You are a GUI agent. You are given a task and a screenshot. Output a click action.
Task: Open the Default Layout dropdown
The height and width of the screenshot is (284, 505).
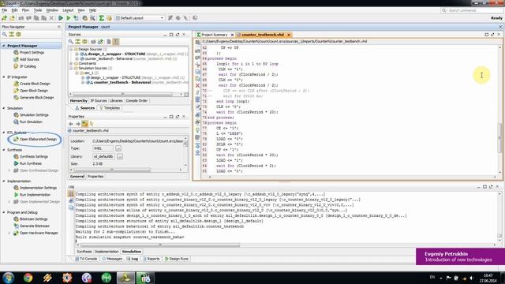(140, 18)
